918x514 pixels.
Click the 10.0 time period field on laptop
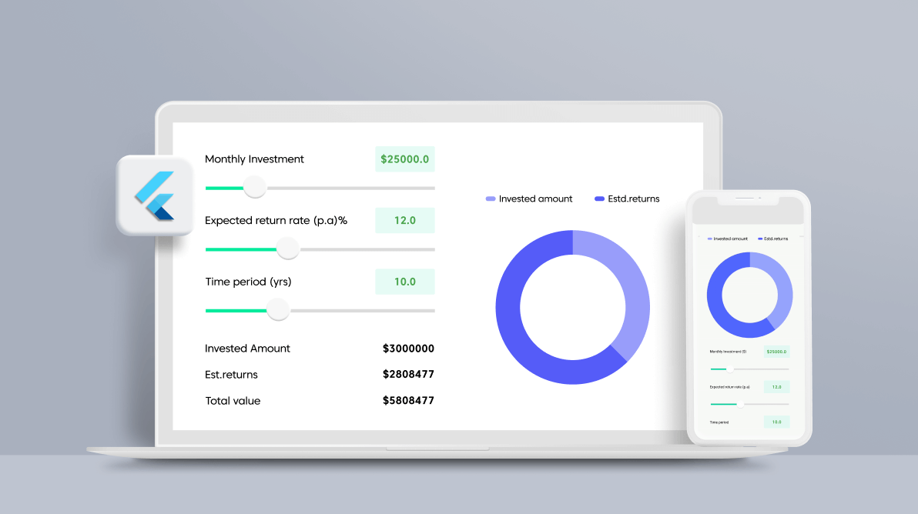(x=405, y=282)
